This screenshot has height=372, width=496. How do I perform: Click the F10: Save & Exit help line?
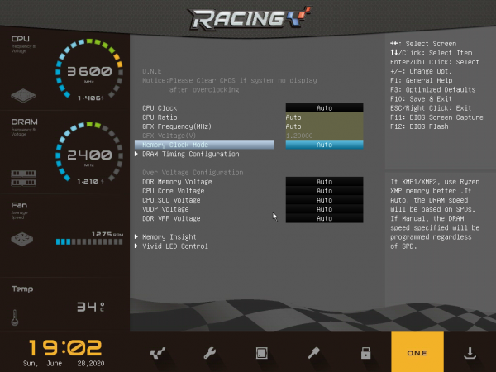(x=421, y=98)
